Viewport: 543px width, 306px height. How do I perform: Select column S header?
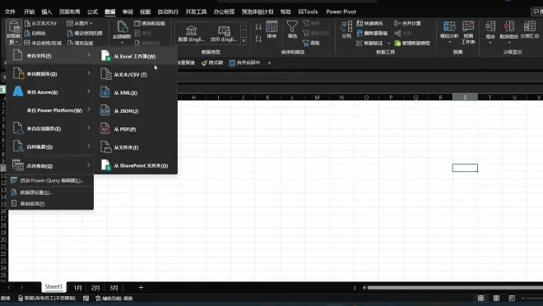[x=465, y=97]
